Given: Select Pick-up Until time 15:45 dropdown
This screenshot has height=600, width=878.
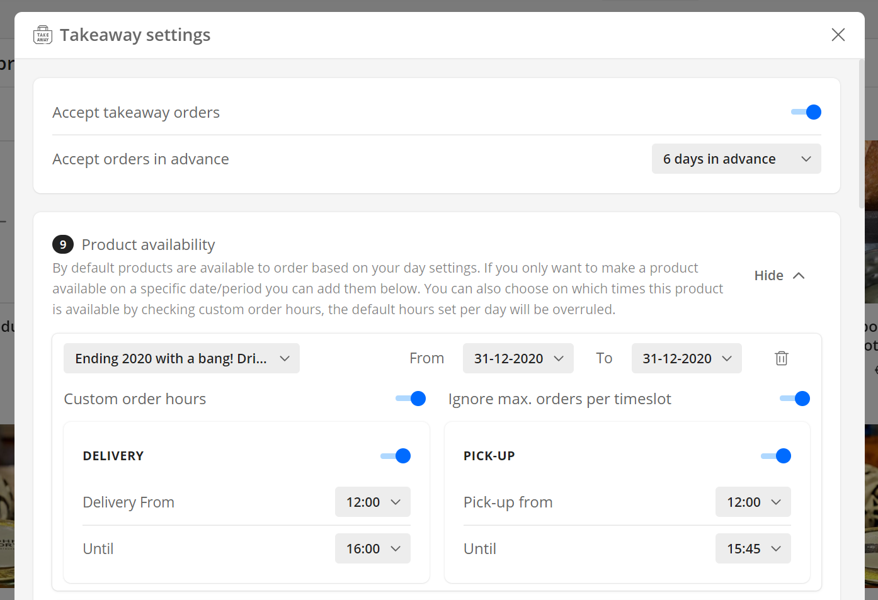Looking at the screenshot, I should coord(753,548).
